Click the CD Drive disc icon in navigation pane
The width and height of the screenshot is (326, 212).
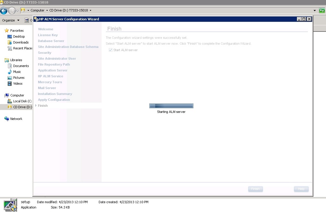pos(10,107)
